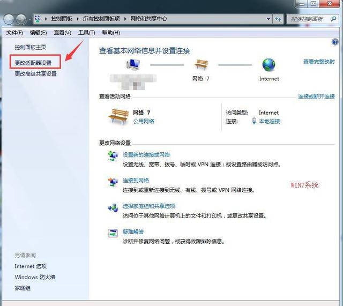This screenshot has width=343, height=306.
Task: Click the network plug icon beside 本地连接
Action: (x=254, y=121)
